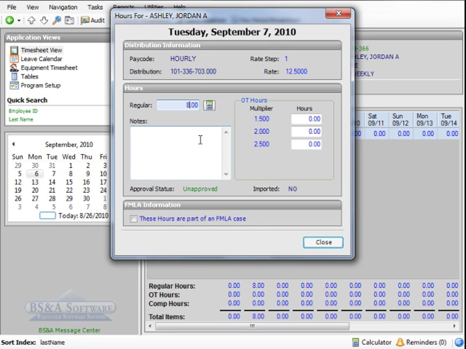This screenshot has width=466, height=349.
Task: Close the Hours For dialog with X
Action: [338, 13]
